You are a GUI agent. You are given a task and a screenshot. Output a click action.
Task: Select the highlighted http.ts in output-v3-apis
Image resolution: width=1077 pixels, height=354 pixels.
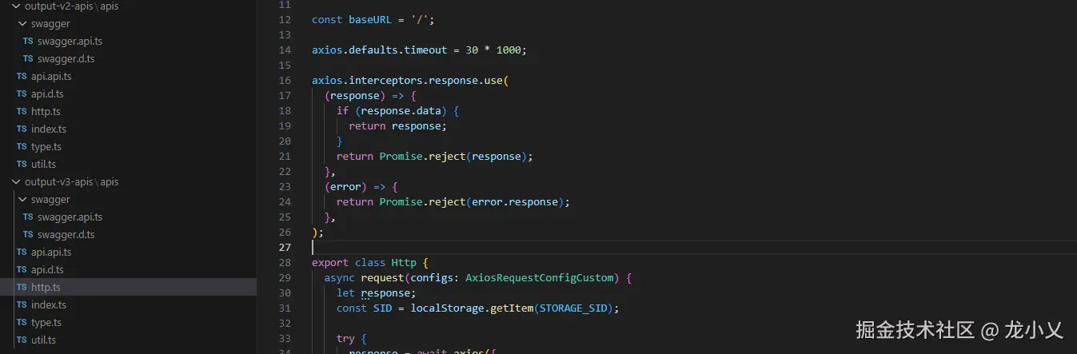click(x=128, y=288)
